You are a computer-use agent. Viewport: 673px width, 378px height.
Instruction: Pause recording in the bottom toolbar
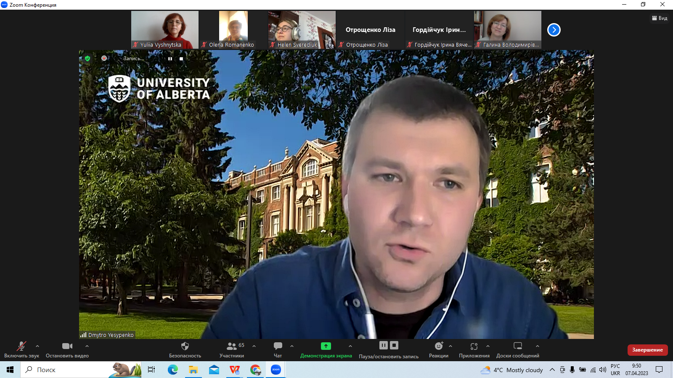tap(383, 345)
